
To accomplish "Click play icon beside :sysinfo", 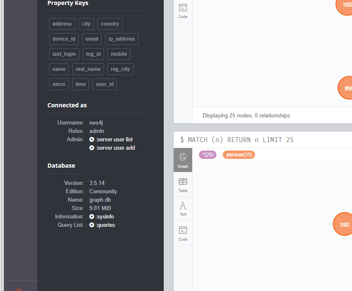I will [91, 216].
